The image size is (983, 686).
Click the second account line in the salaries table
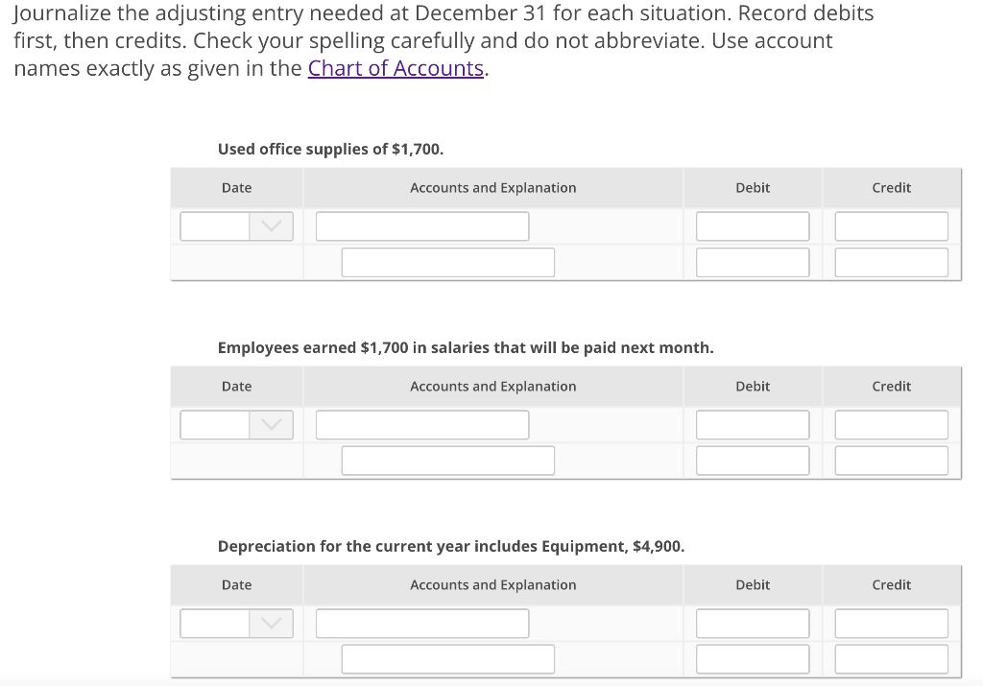pyautogui.click(x=447, y=460)
